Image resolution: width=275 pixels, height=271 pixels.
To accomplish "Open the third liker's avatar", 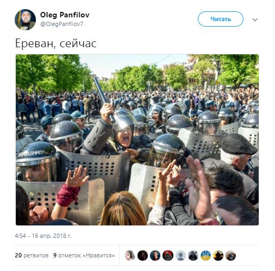I will pyautogui.click(x=155, y=255).
